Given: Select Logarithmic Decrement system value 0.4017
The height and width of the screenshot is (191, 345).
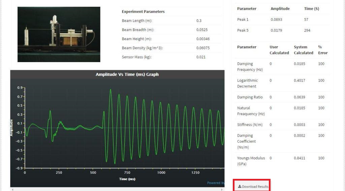Looking at the screenshot, I should pyautogui.click(x=300, y=80).
